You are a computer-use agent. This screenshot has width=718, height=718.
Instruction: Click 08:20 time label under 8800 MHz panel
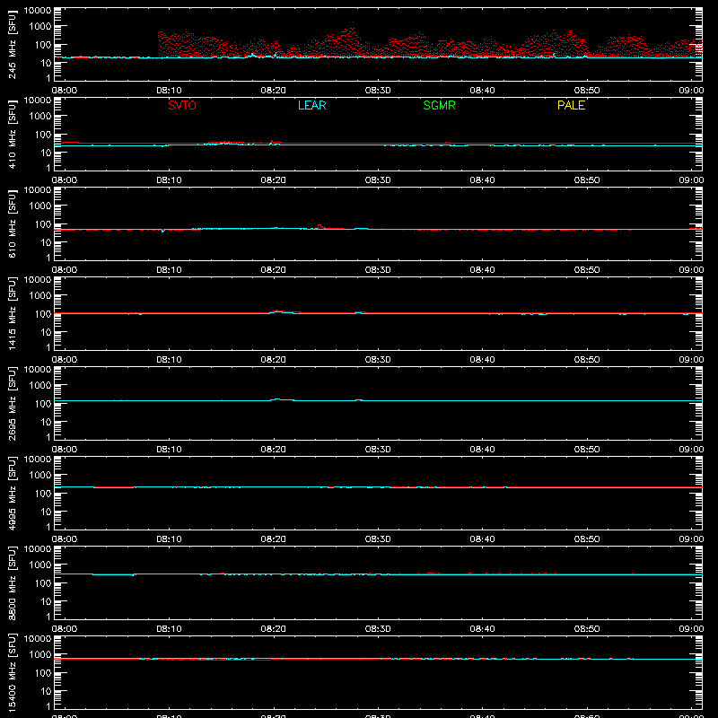tap(274, 629)
